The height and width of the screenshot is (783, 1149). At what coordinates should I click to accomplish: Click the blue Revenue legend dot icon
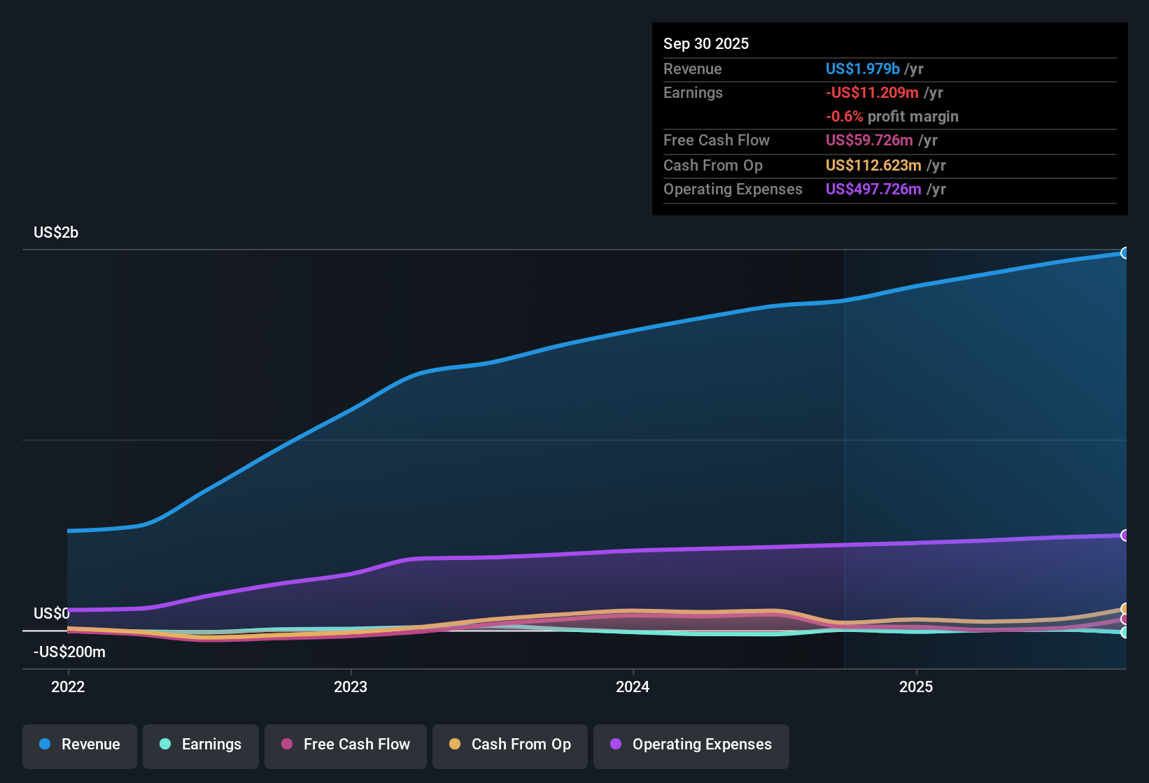coord(44,745)
